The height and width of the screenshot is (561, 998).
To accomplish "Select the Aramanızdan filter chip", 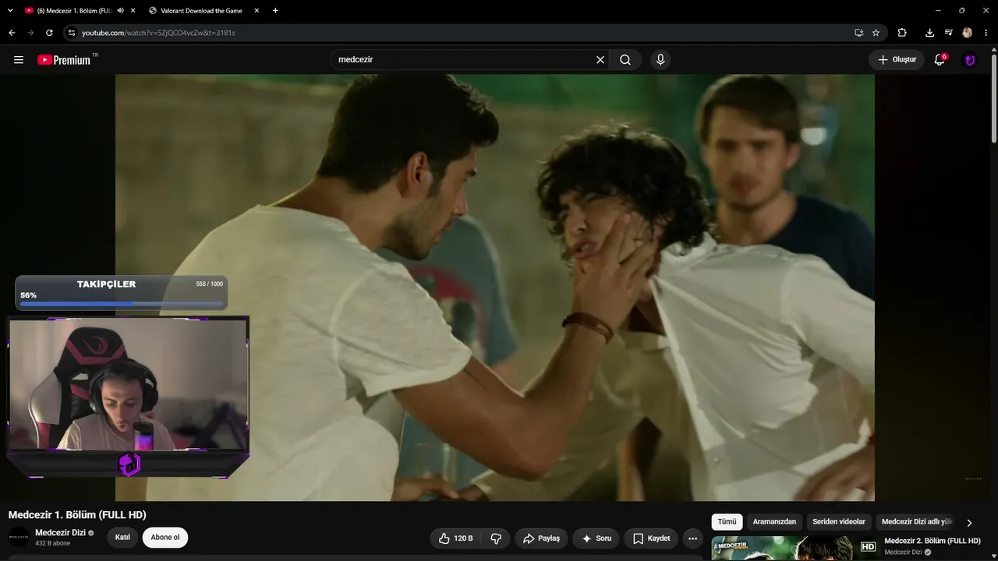I will tap(774, 522).
